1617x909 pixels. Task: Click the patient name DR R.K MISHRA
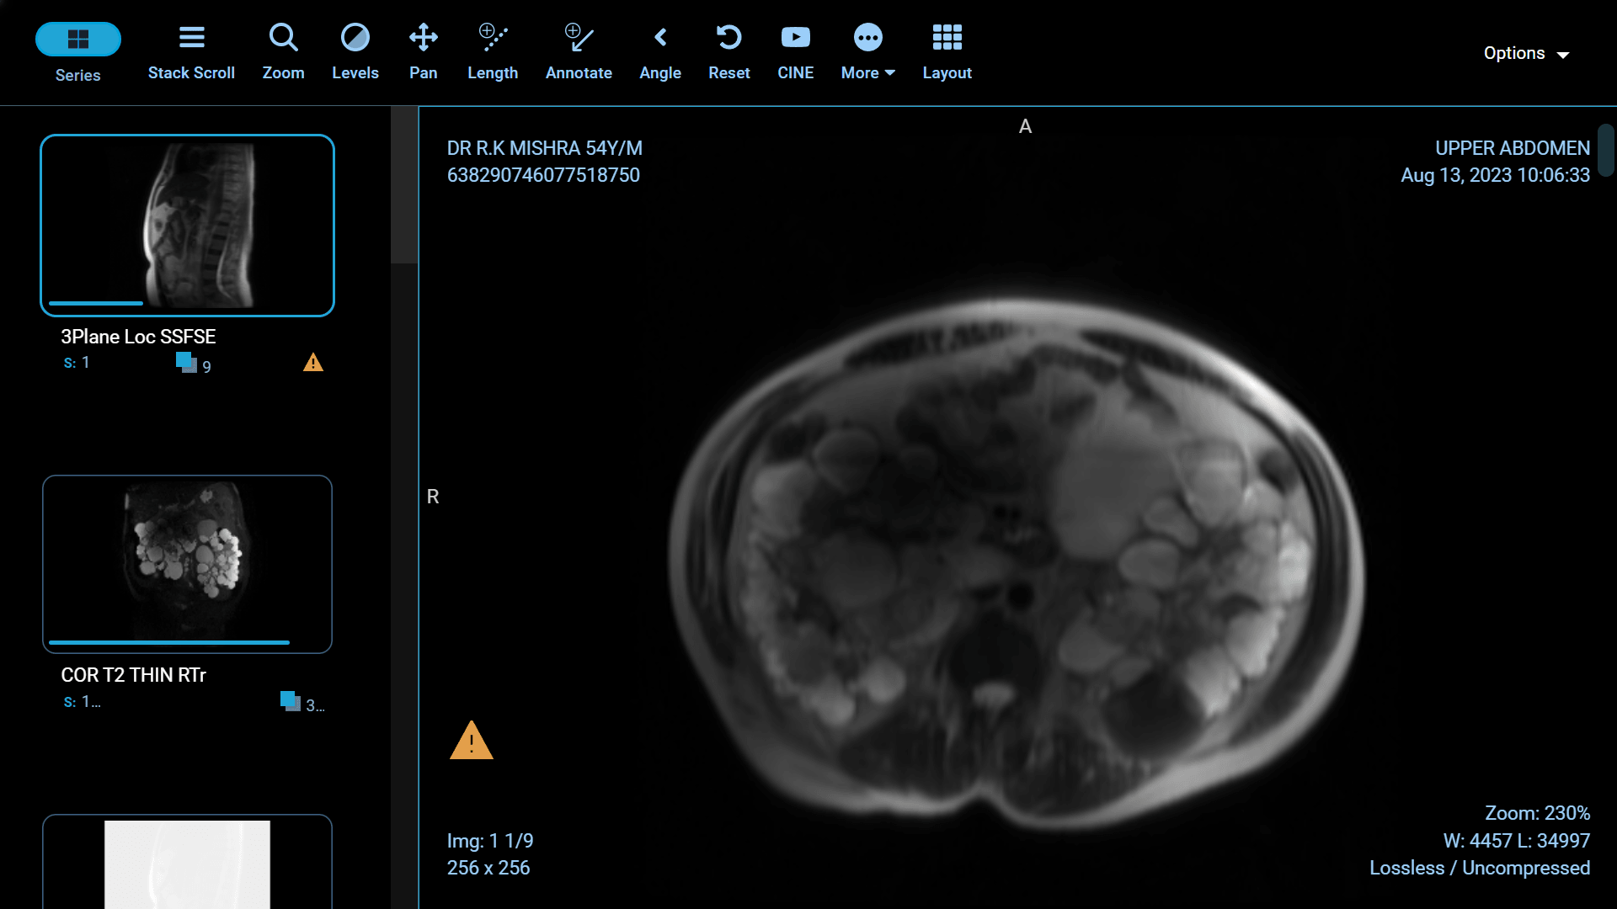[x=544, y=147]
